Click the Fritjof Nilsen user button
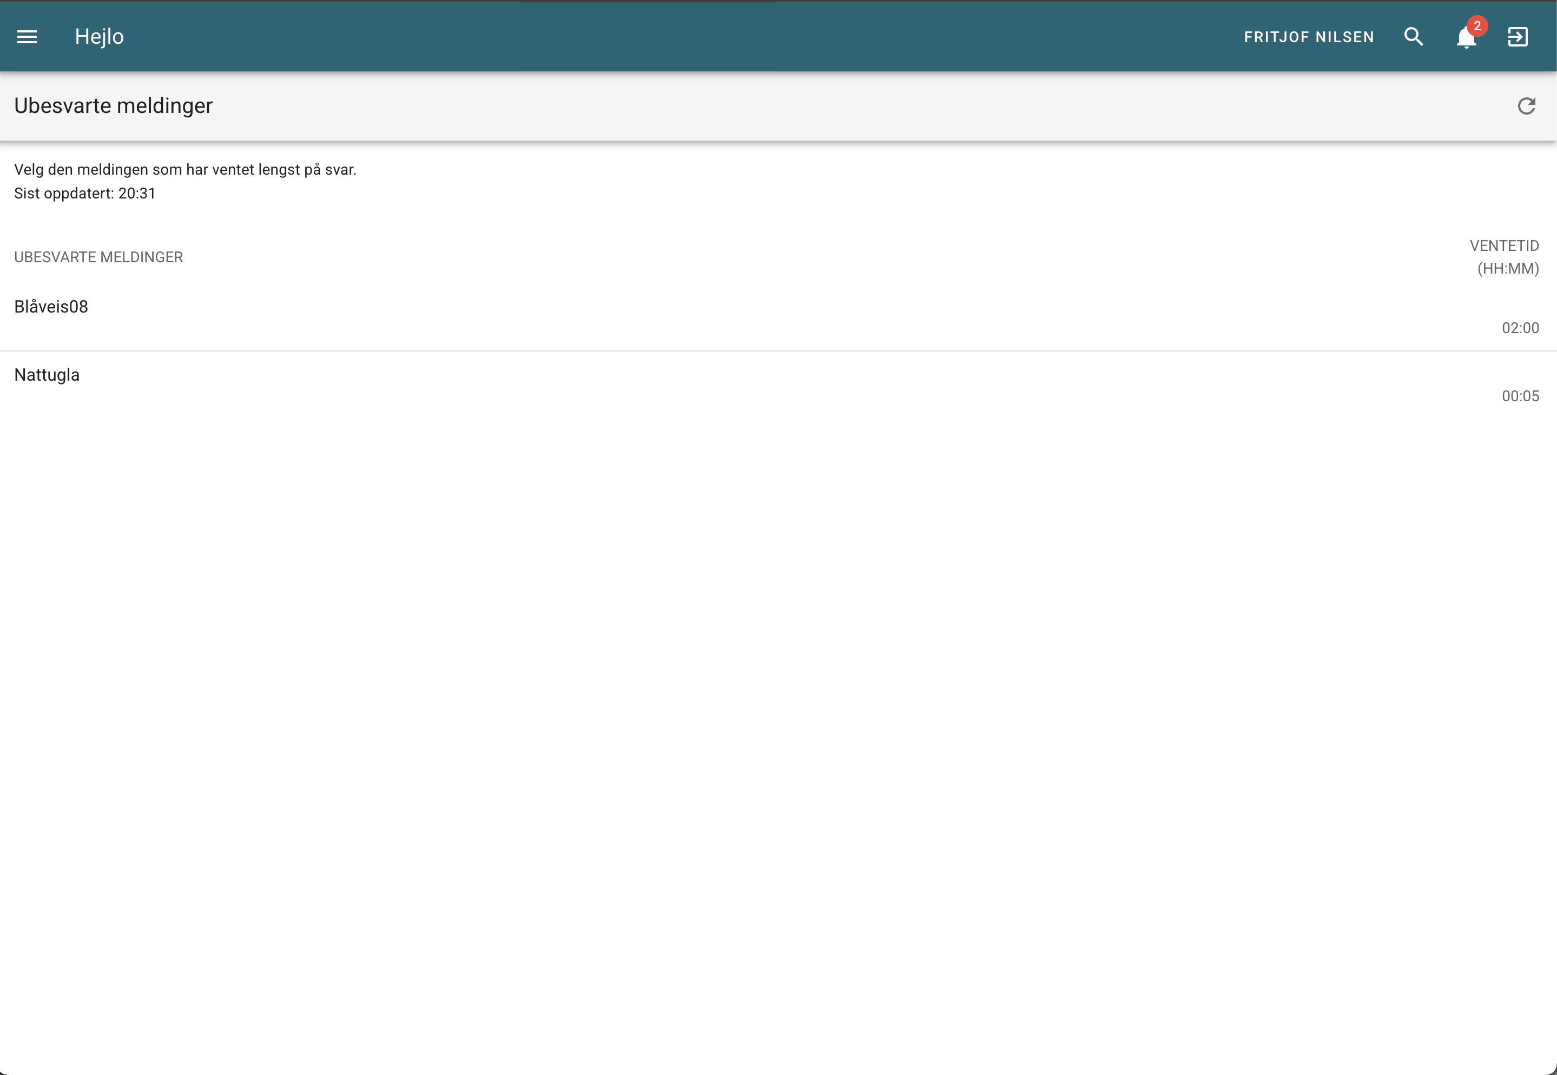This screenshot has width=1557, height=1075. [x=1308, y=37]
